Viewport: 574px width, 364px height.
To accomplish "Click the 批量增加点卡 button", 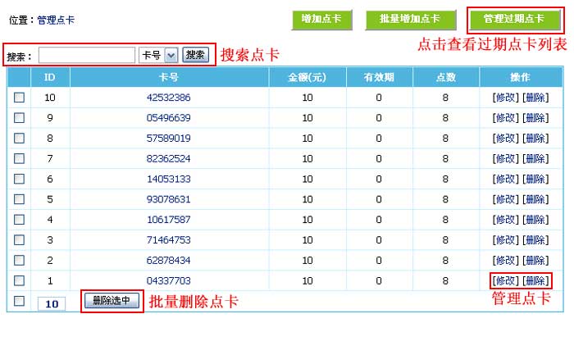I will click(409, 19).
